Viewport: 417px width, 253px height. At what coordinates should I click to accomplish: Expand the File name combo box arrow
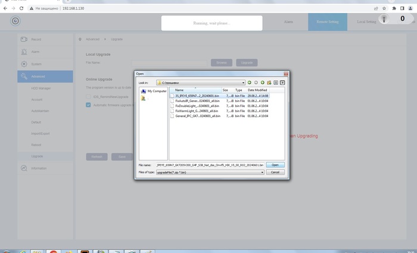tap(262, 165)
